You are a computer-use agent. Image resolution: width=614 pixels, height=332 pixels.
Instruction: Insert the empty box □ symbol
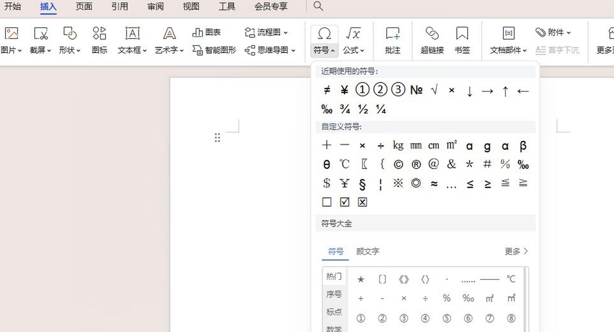tap(327, 202)
